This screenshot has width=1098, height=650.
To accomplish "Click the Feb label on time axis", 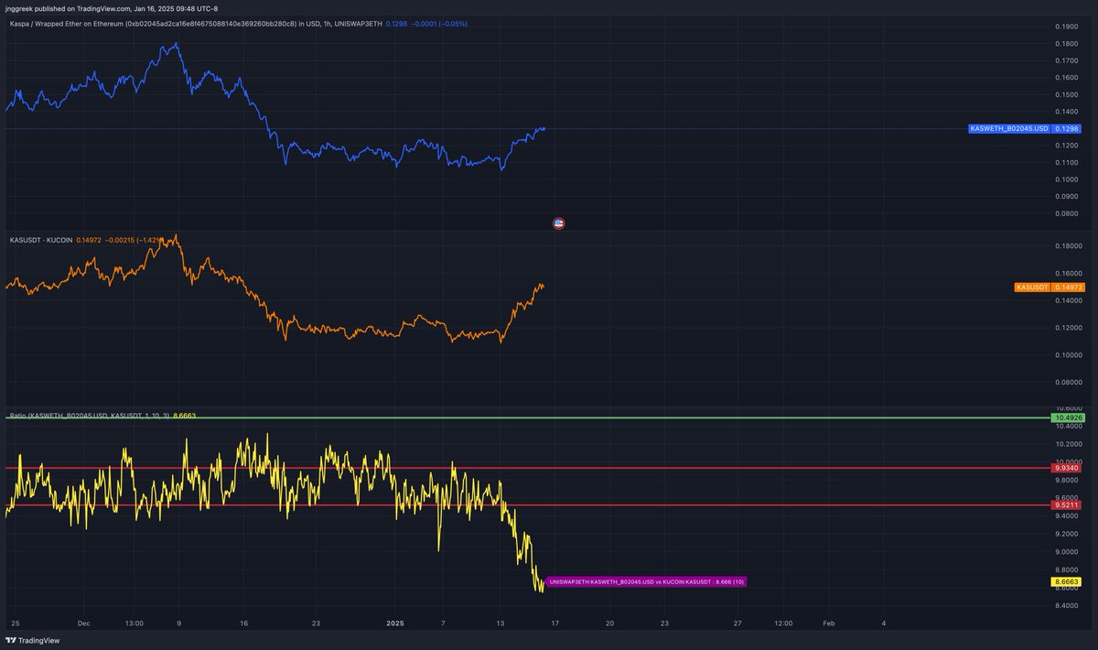I will [x=828, y=623].
